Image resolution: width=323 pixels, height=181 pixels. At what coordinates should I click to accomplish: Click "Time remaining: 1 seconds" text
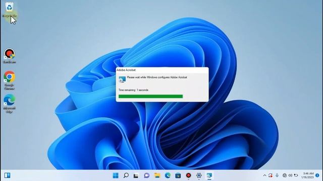(133, 90)
